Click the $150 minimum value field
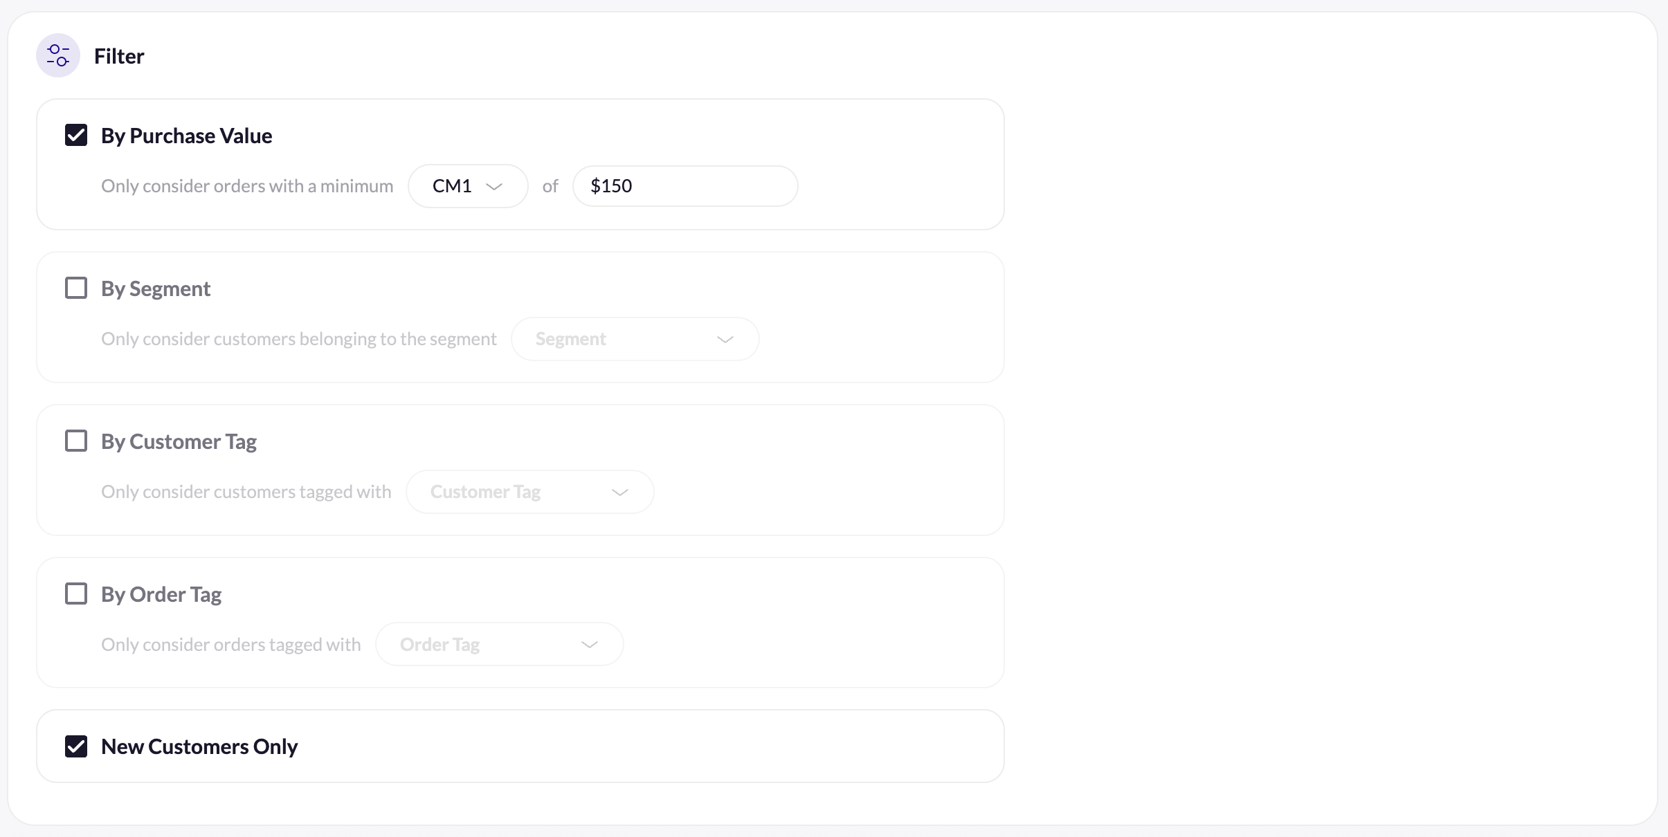The width and height of the screenshot is (1668, 837). [x=684, y=185]
